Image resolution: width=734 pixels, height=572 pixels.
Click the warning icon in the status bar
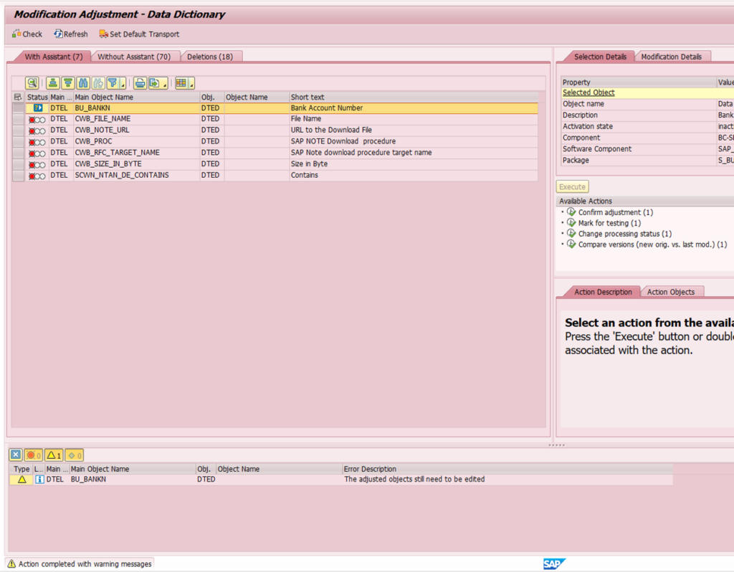(x=11, y=564)
